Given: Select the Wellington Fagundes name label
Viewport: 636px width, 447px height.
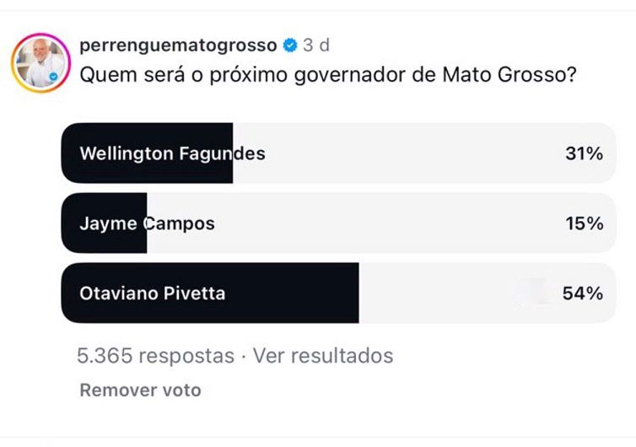Looking at the screenshot, I should pos(172,153).
